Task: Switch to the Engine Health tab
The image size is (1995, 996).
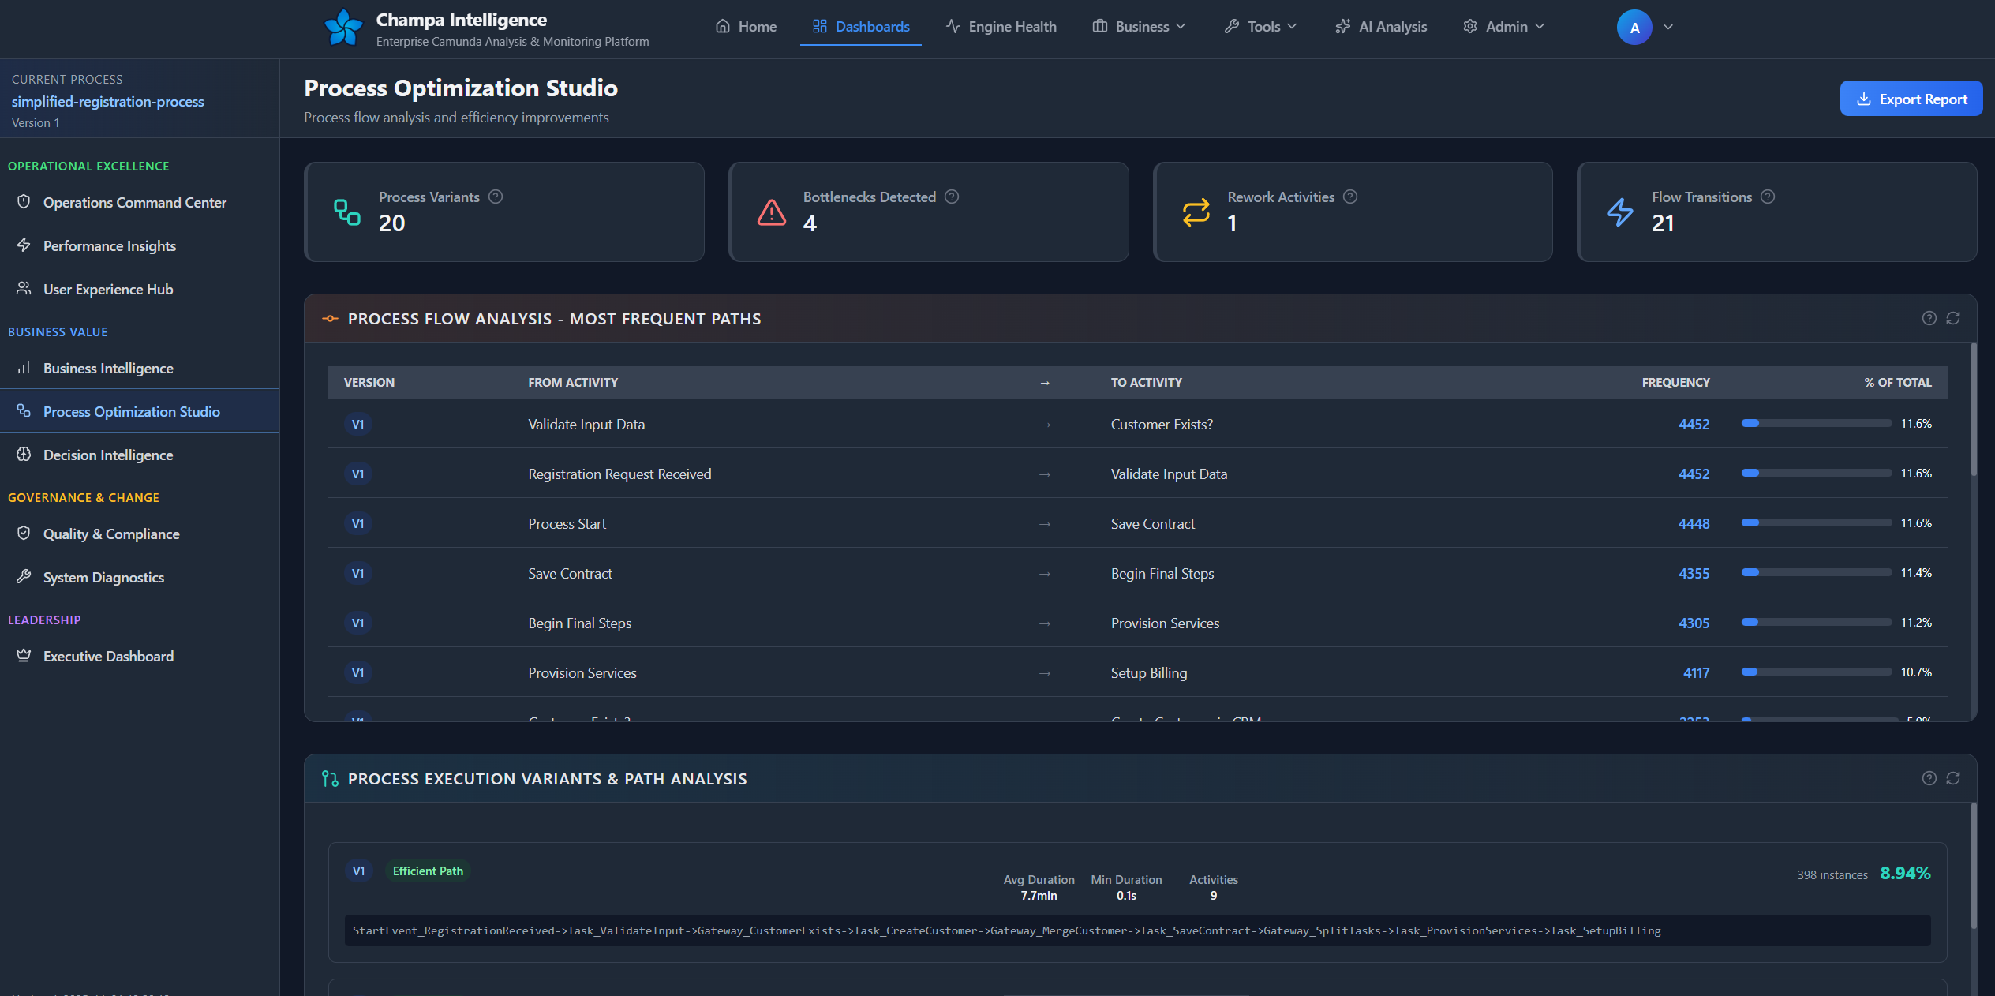Action: click(x=1001, y=27)
